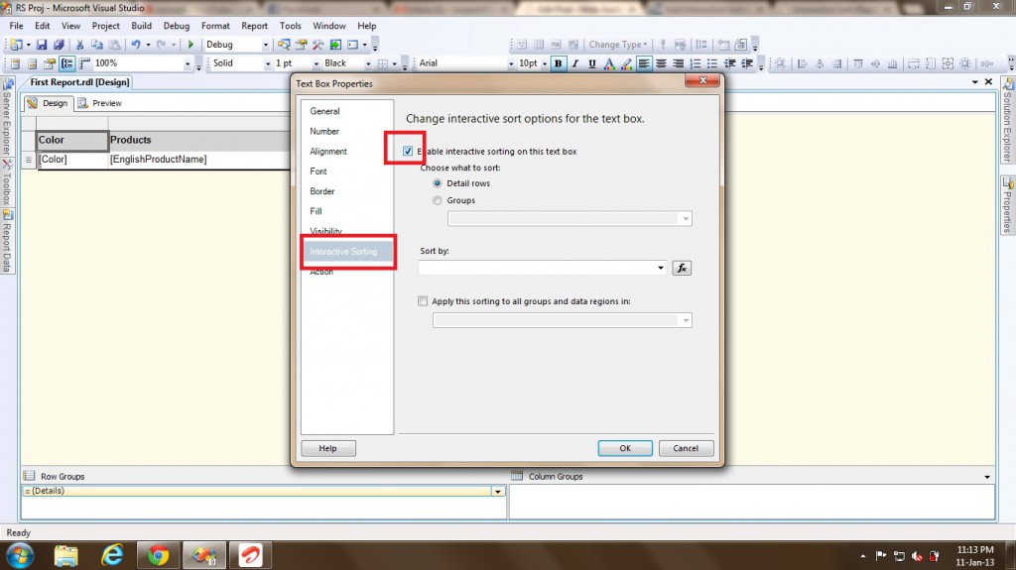
Task: Open expression editor fx button
Action: (681, 268)
